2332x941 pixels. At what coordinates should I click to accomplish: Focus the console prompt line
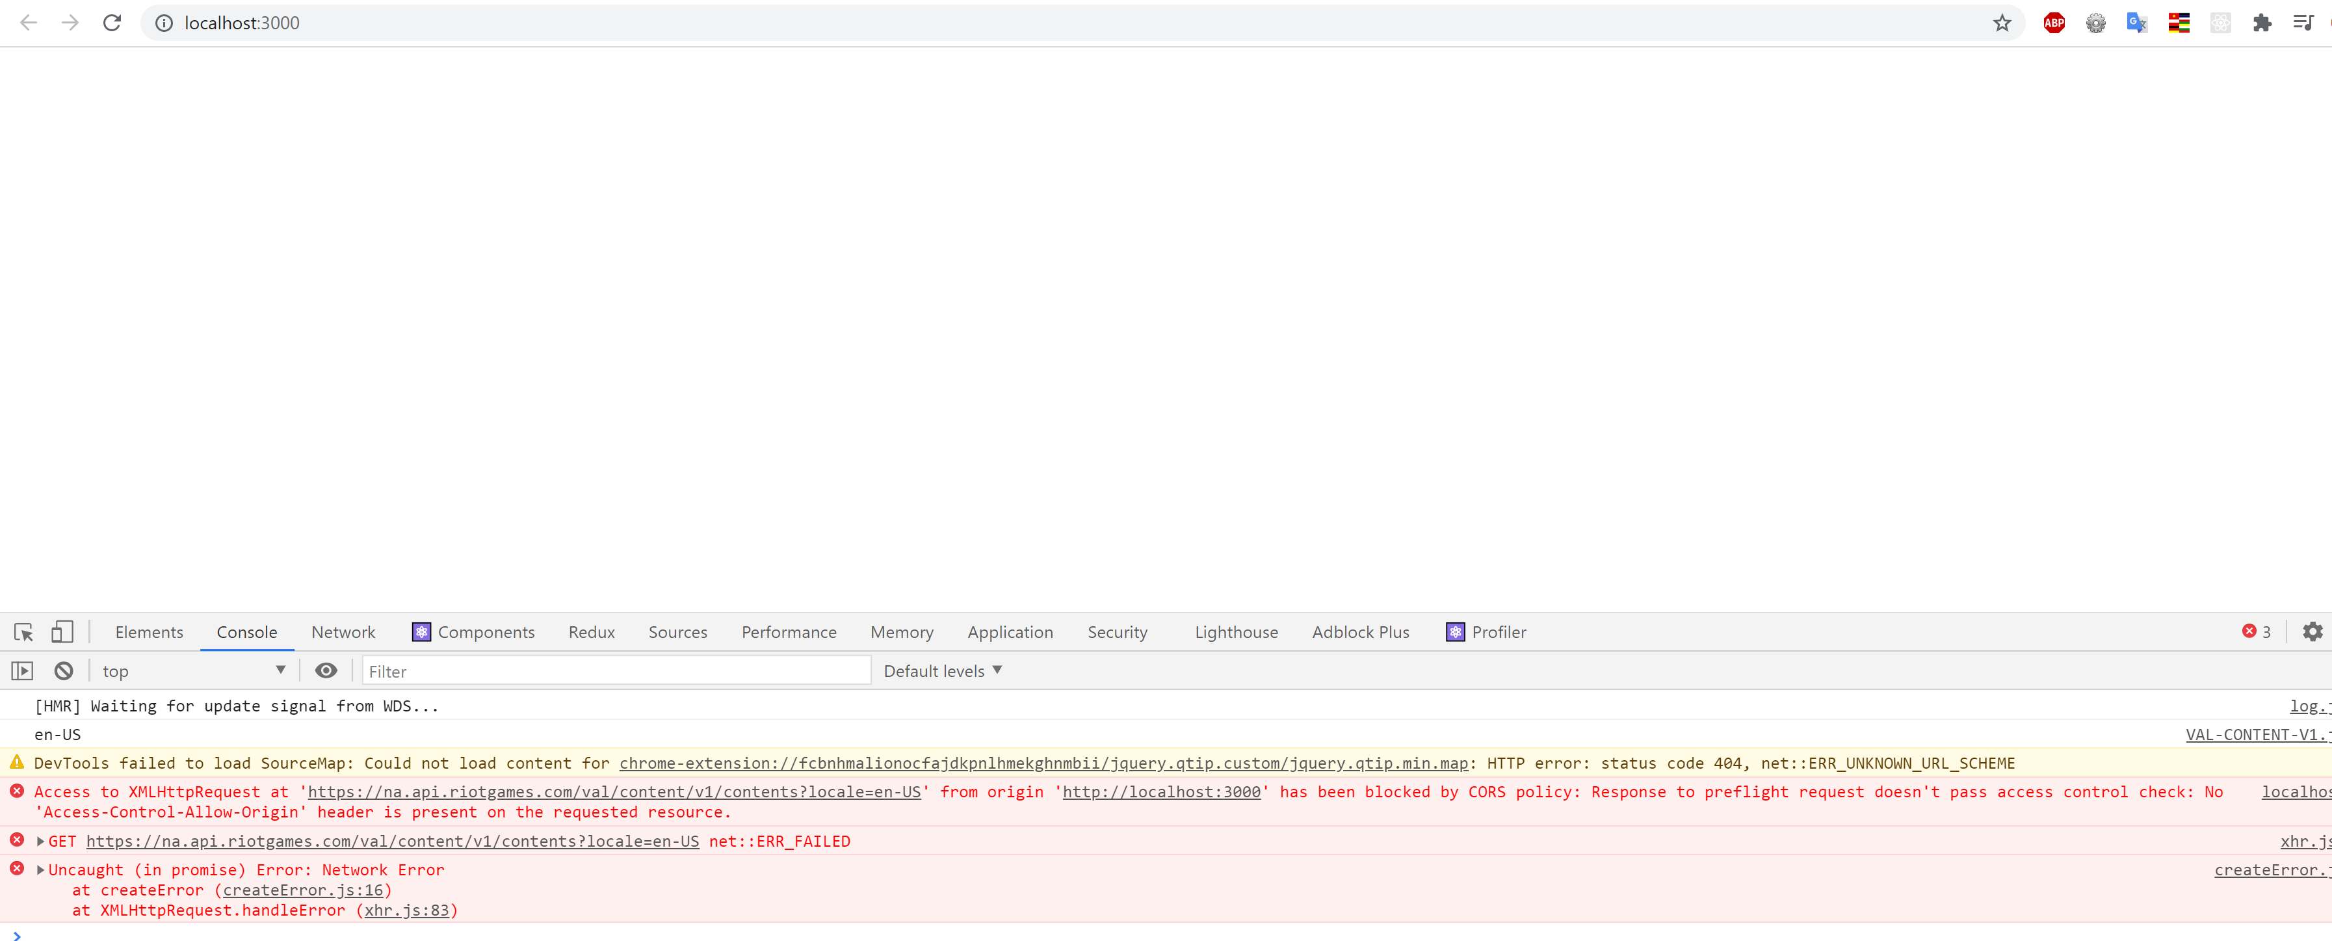tap(1166, 934)
